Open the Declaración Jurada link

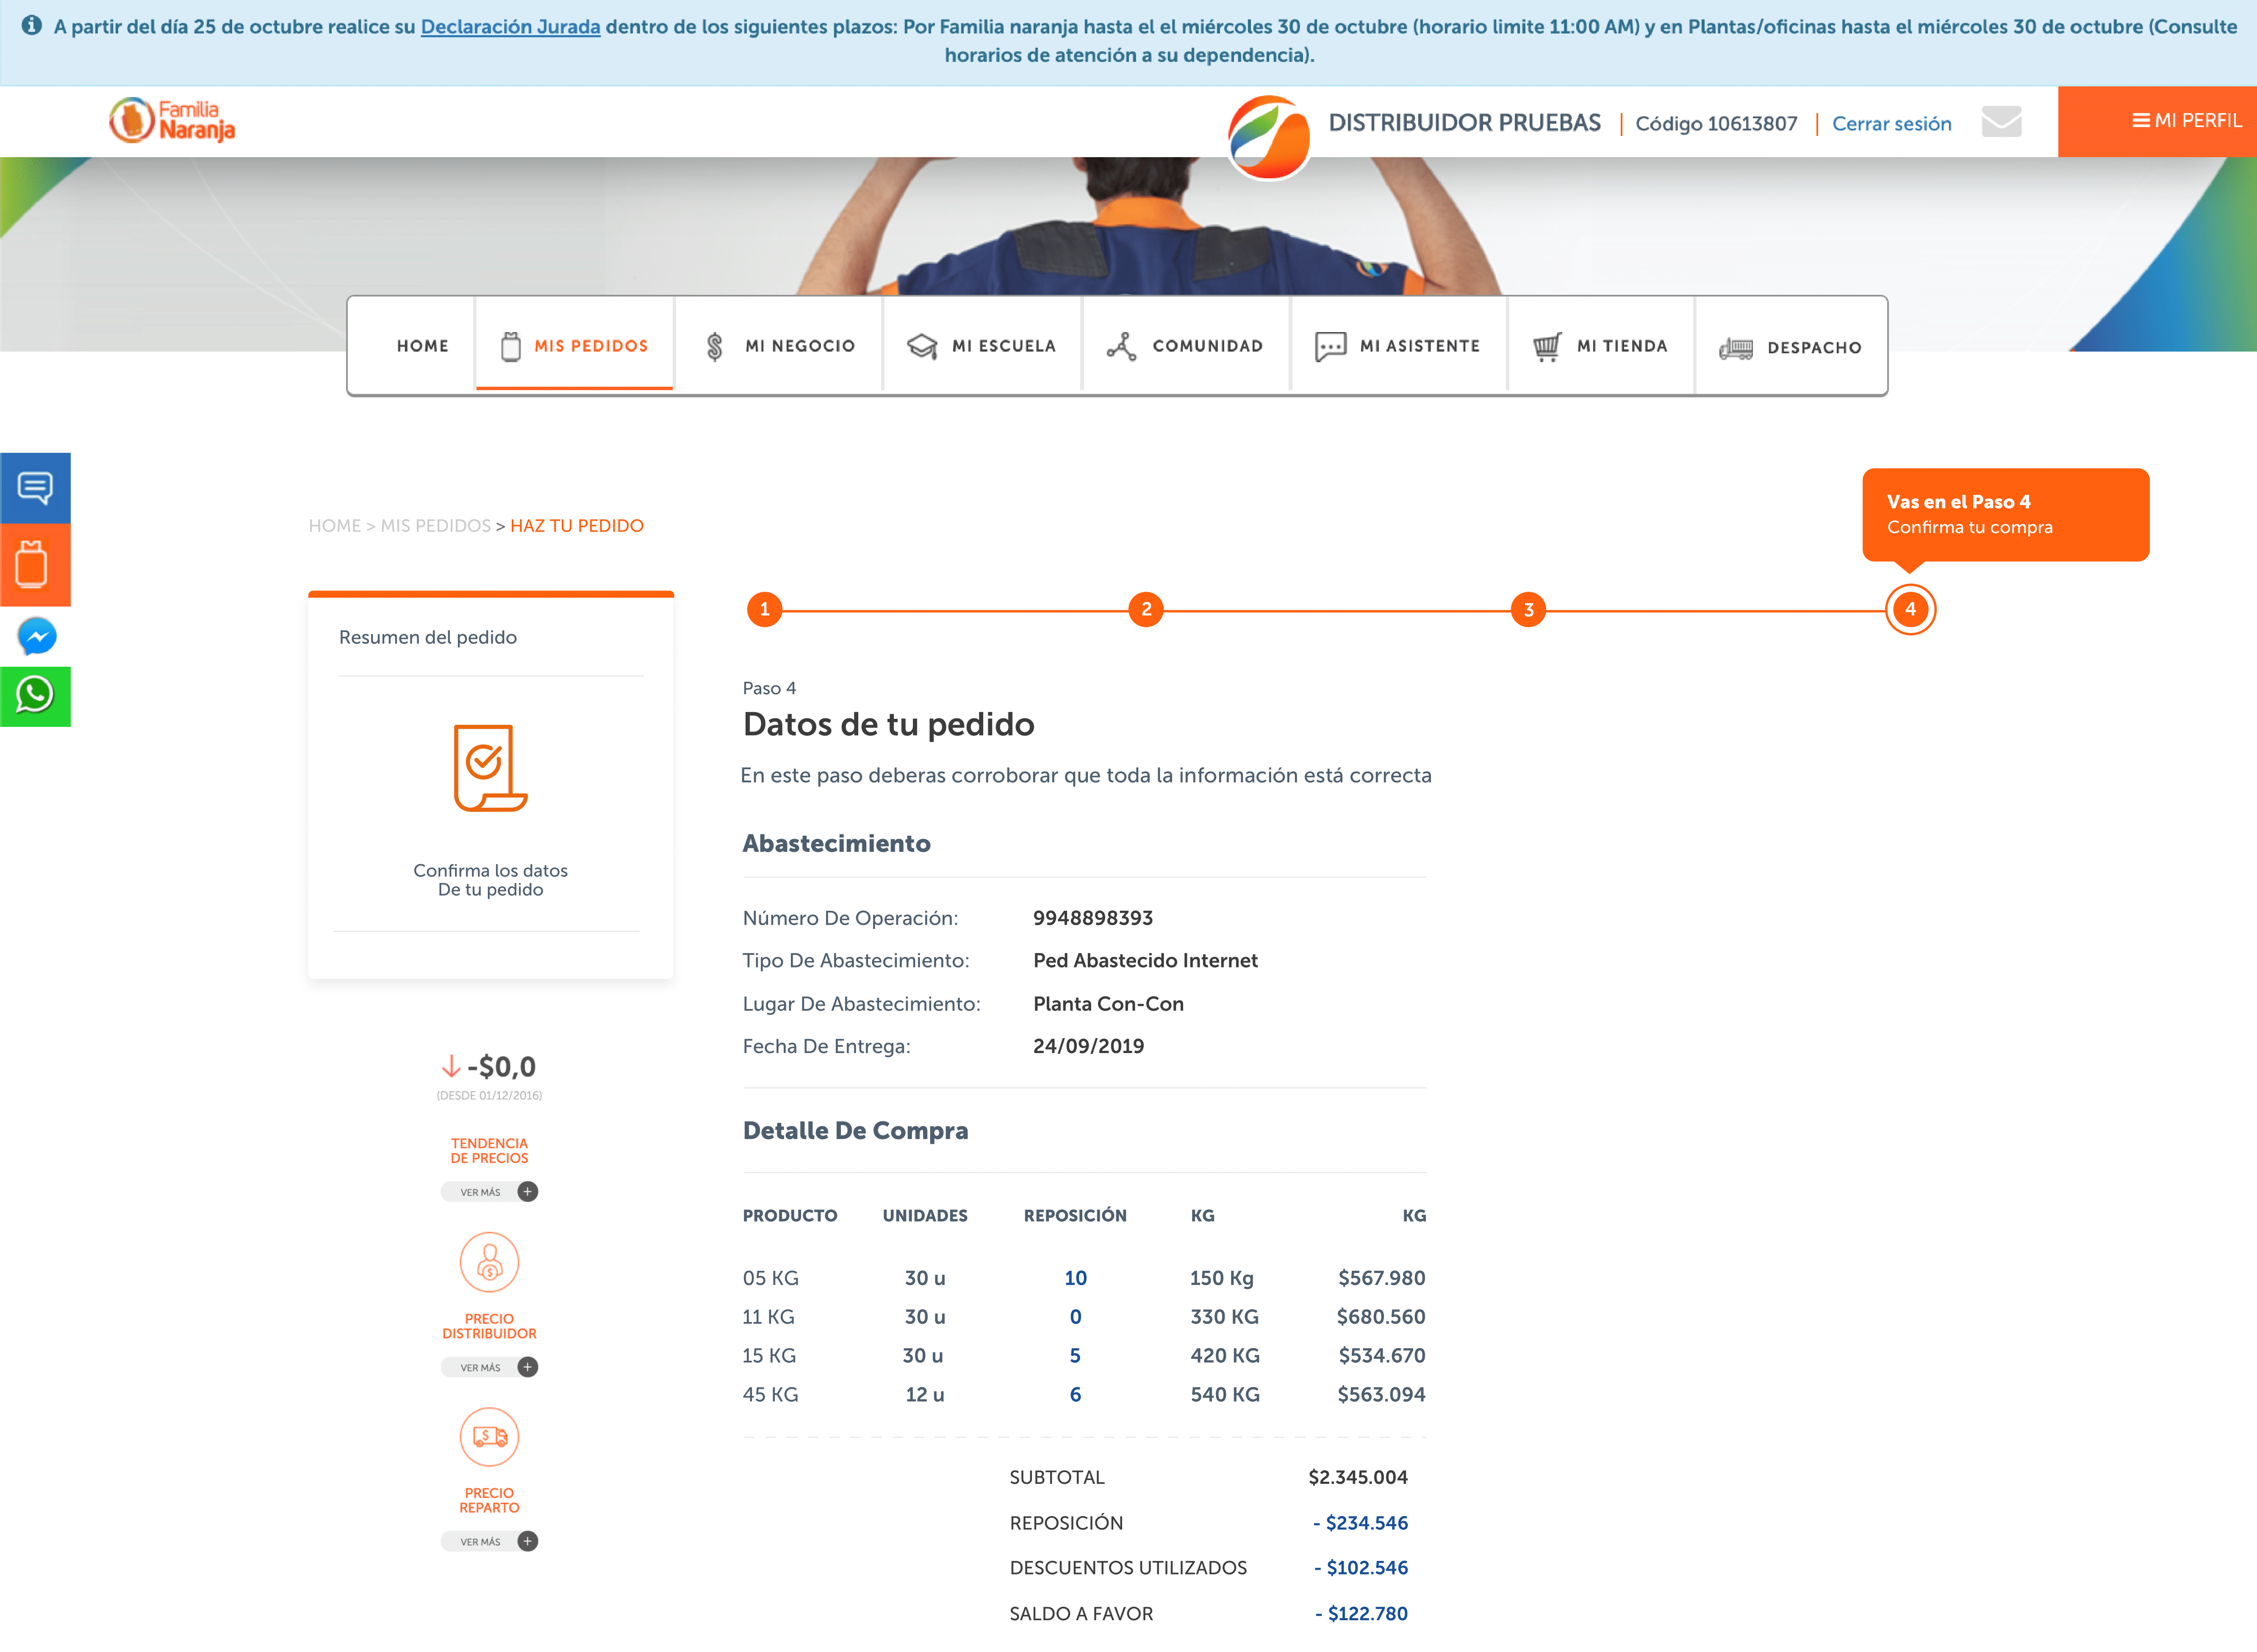pyautogui.click(x=510, y=27)
